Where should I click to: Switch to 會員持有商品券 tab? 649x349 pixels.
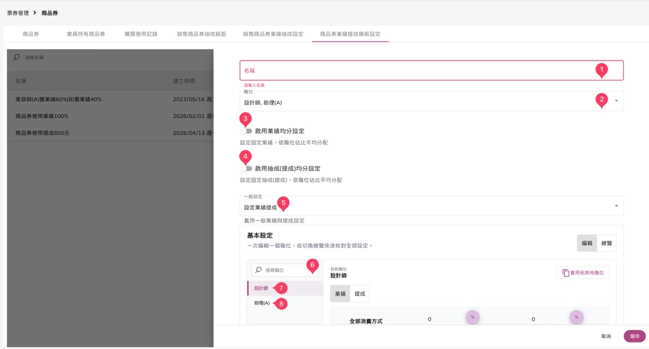(x=86, y=33)
